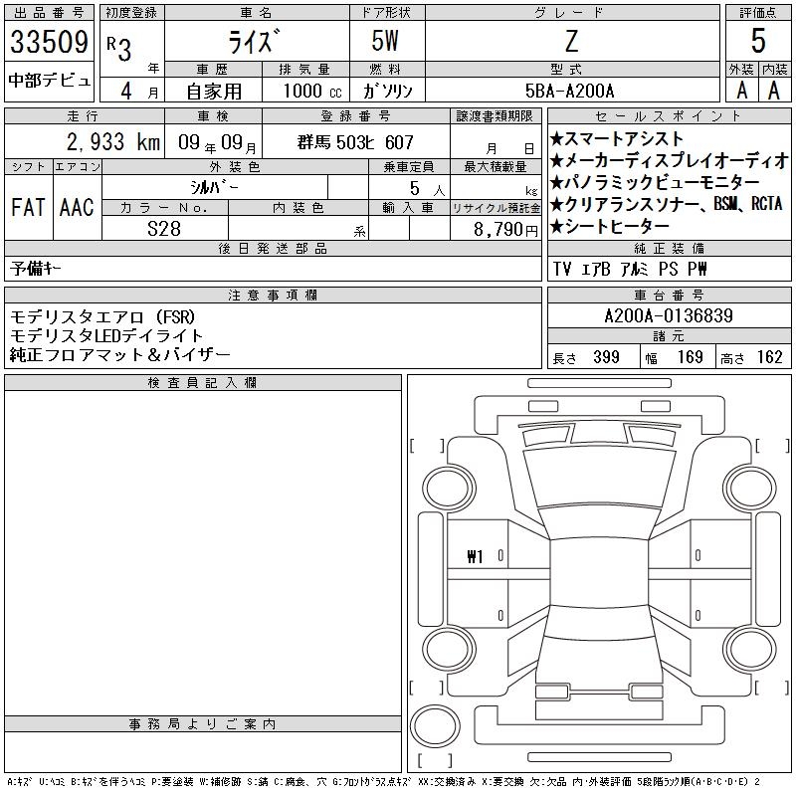This screenshot has height=796, width=796.
Task: Click the note モデリスタエアロ (FSR)
Action: 102,317
